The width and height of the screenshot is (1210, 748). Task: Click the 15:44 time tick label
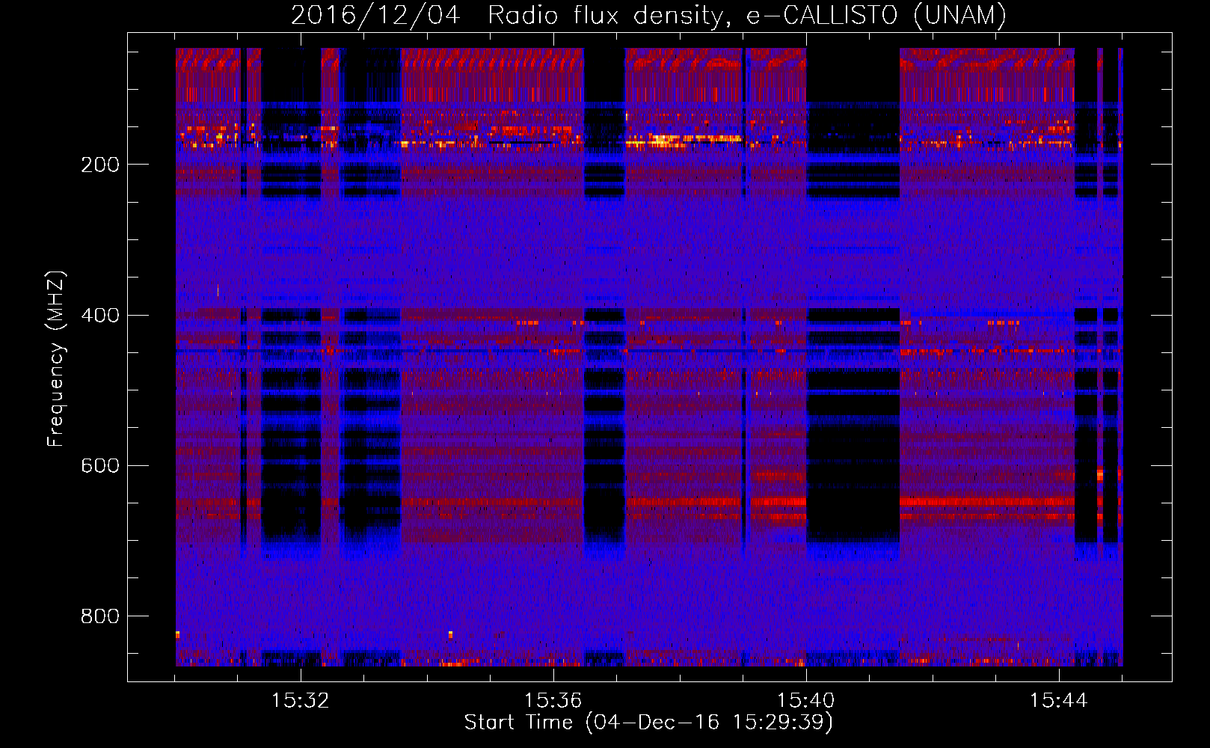tap(1059, 700)
